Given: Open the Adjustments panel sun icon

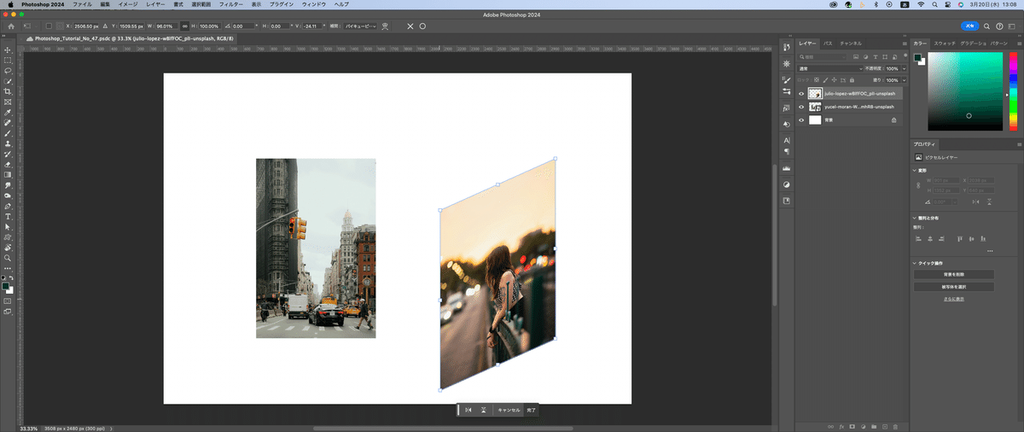Looking at the screenshot, I should (x=786, y=64).
